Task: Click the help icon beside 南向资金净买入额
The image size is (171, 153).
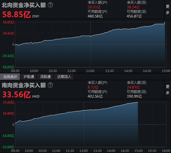Action: pos(50,85)
